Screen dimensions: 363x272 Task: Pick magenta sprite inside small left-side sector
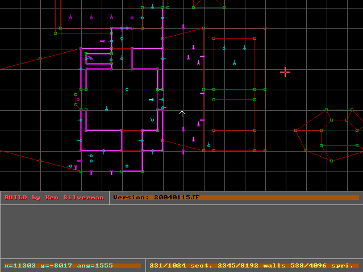(78, 99)
